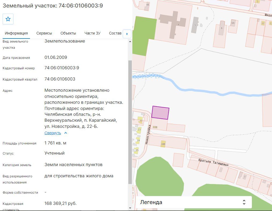
Task: Click date value 01.06.2009
Action: [56, 57]
